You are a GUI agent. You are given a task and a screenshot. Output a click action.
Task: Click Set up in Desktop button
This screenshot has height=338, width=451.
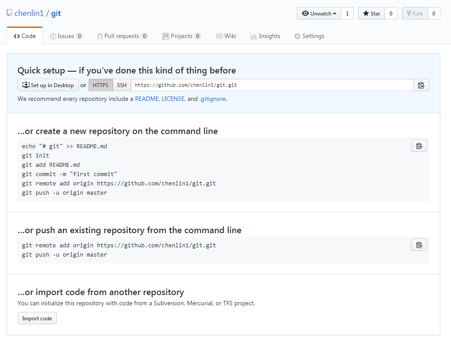[x=48, y=85]
